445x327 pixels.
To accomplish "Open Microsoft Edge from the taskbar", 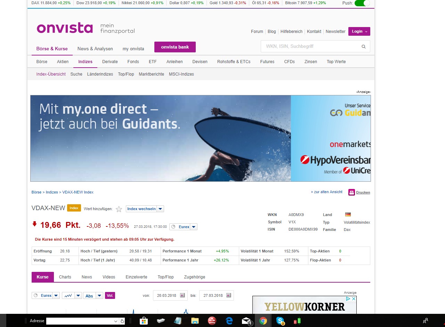I will tap(229, 321).
